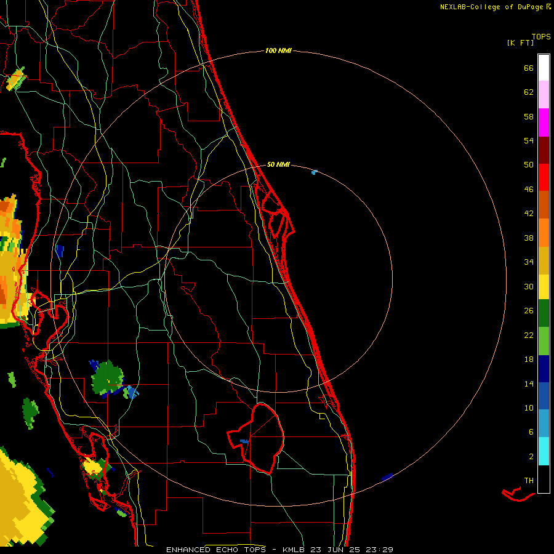Click the "54" legend value

click(529, 140)
